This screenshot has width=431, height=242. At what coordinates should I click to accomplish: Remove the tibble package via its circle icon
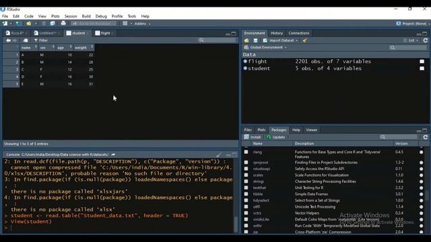tap(422, 194)
